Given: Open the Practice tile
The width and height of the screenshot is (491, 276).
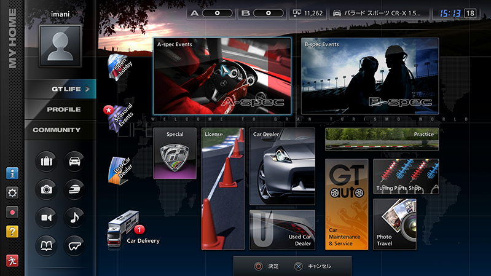Looking at the screenshot, I should click(382, 139).
